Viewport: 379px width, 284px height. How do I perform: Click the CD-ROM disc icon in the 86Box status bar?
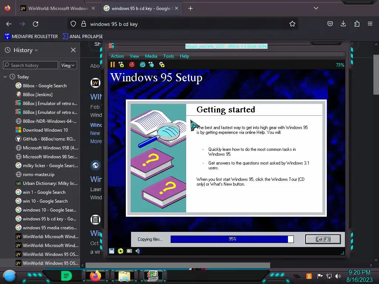pos(120,251)
